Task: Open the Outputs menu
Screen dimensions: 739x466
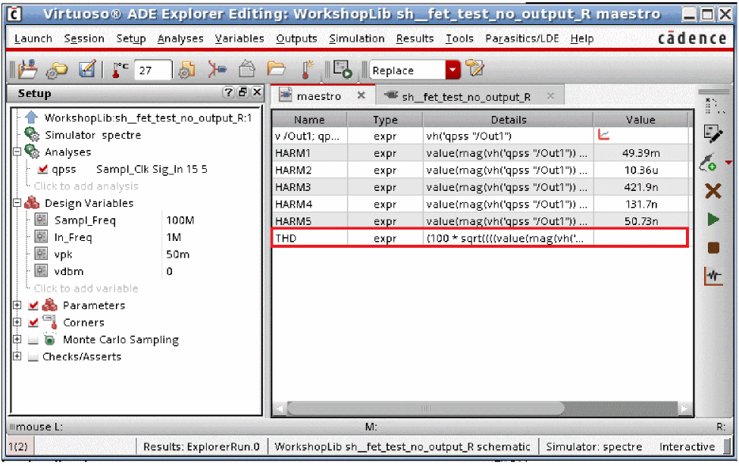Action: 296,39
